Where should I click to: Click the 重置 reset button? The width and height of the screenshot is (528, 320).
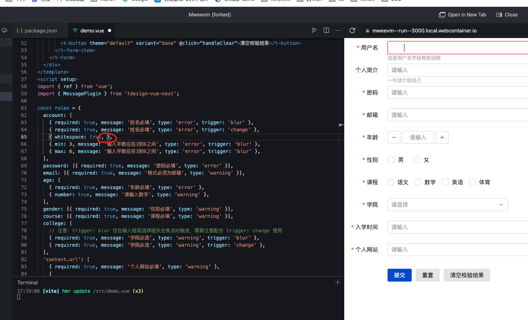[428, 275]
